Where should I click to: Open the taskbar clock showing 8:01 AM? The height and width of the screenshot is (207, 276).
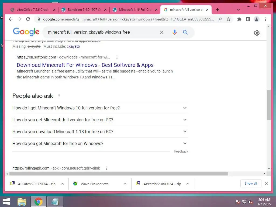click(x=264, y=202)
